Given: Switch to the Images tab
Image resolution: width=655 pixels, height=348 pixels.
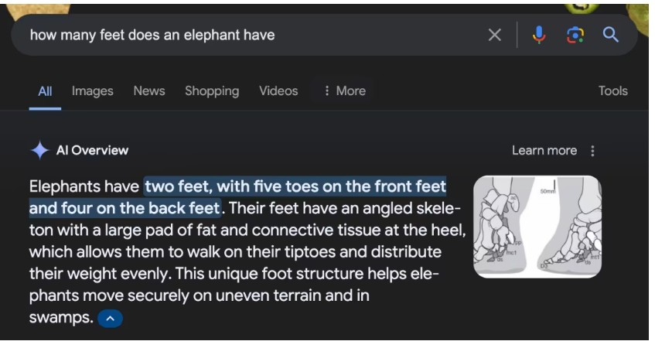Looking at the screenshot, I should pos(92,91).
